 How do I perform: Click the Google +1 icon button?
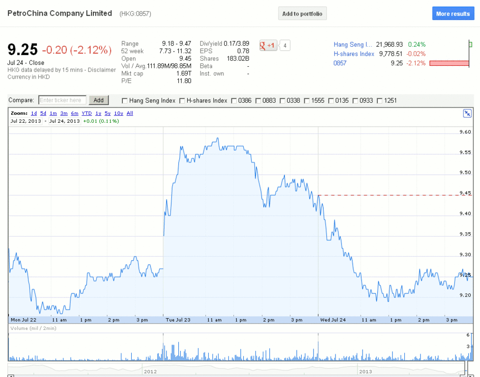point(268,46)
